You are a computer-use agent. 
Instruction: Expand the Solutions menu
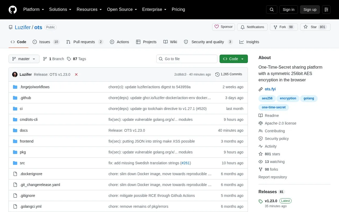tap(60, 10)
